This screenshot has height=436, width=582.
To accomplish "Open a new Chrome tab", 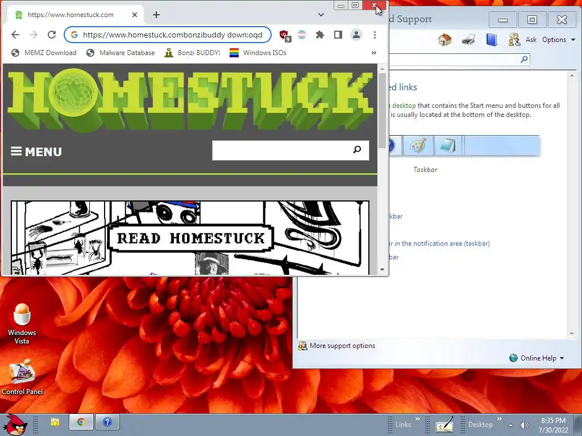I will point(156,15).
